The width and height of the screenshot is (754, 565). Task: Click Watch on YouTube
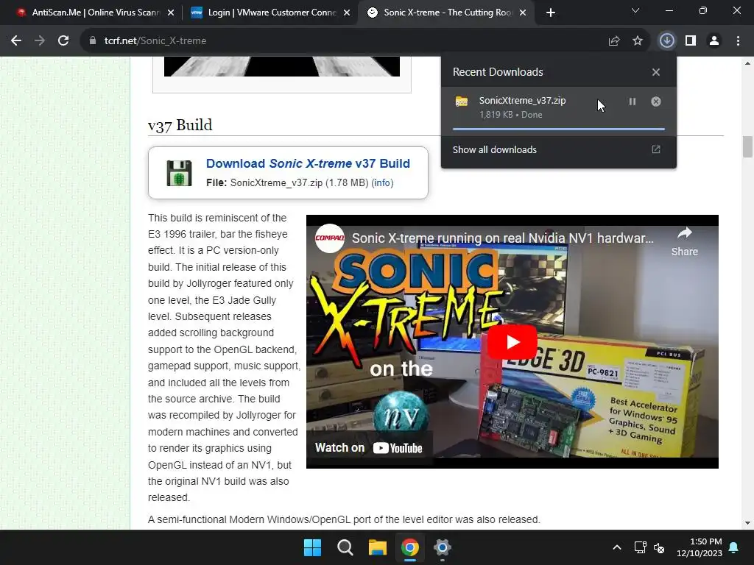tap(369, 448)
